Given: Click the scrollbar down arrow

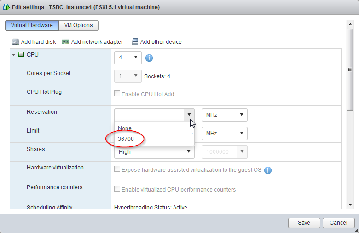Looking at the screenshot, I should click(x=350, y=205).
